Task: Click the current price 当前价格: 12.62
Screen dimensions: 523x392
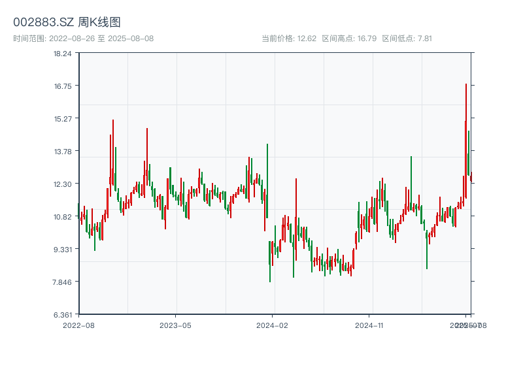Action: (289, 39)
